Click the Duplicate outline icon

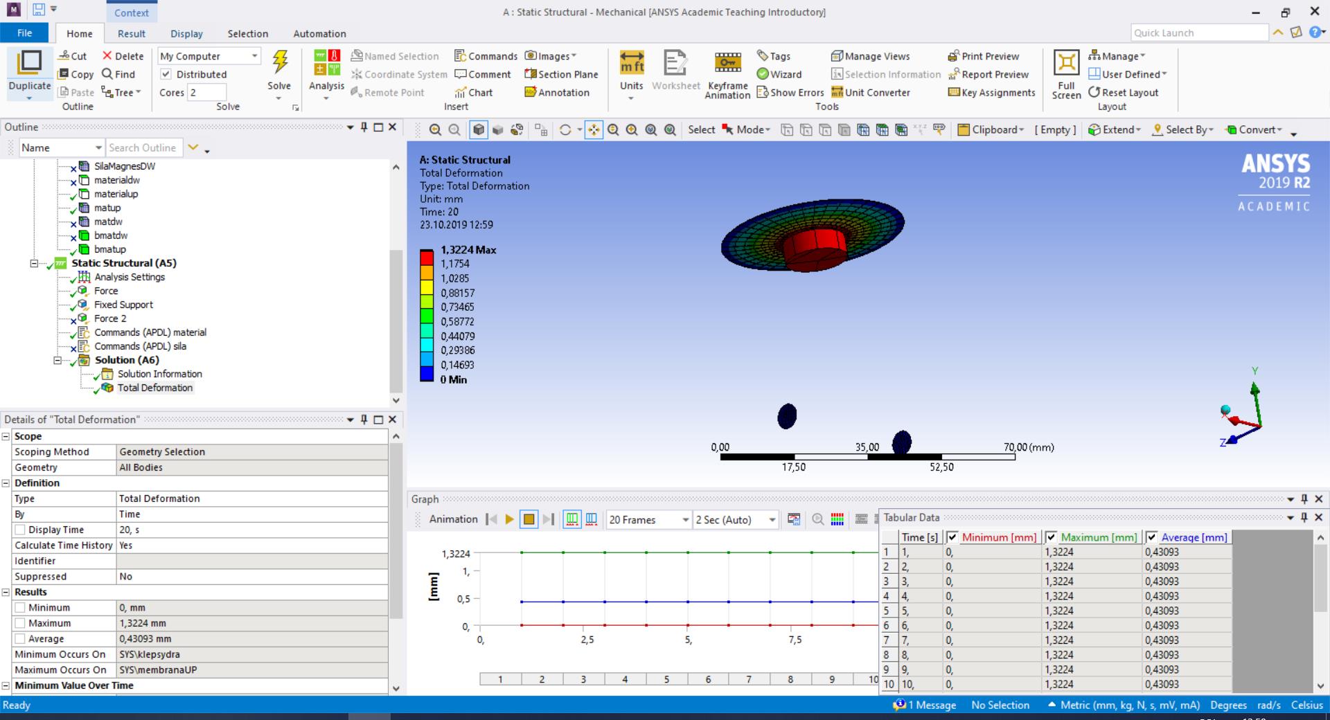coord(29,62)
